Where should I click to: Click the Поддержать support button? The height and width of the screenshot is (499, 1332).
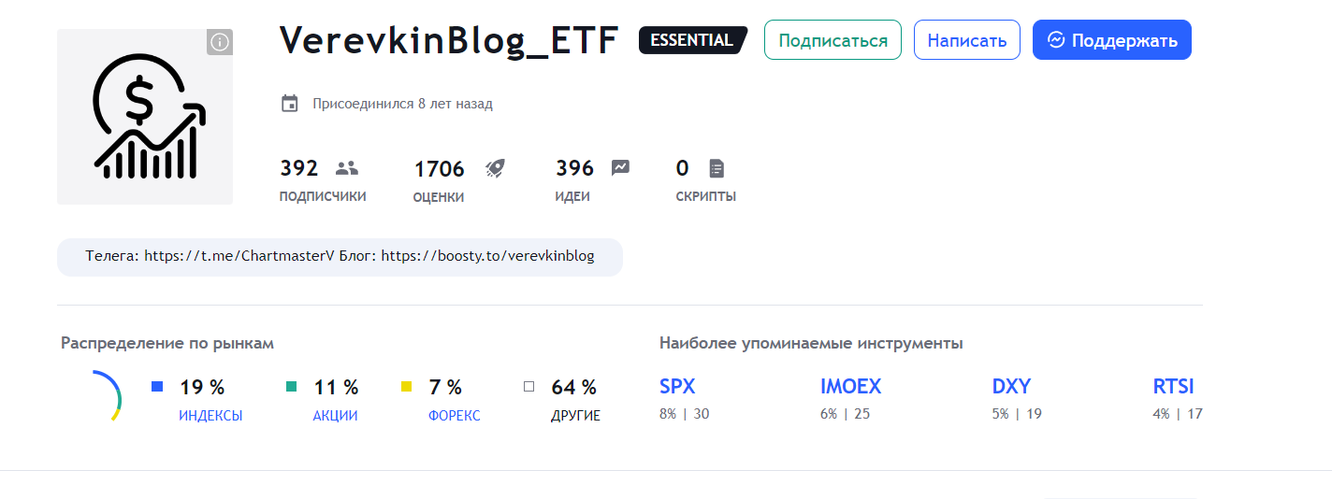pos(1112,40)
